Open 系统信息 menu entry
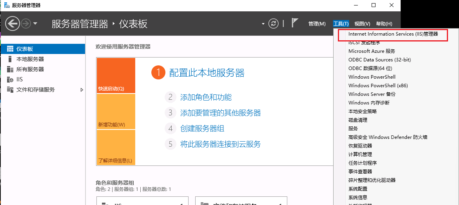This screenshot has width=459, height=205. [358, 198]
